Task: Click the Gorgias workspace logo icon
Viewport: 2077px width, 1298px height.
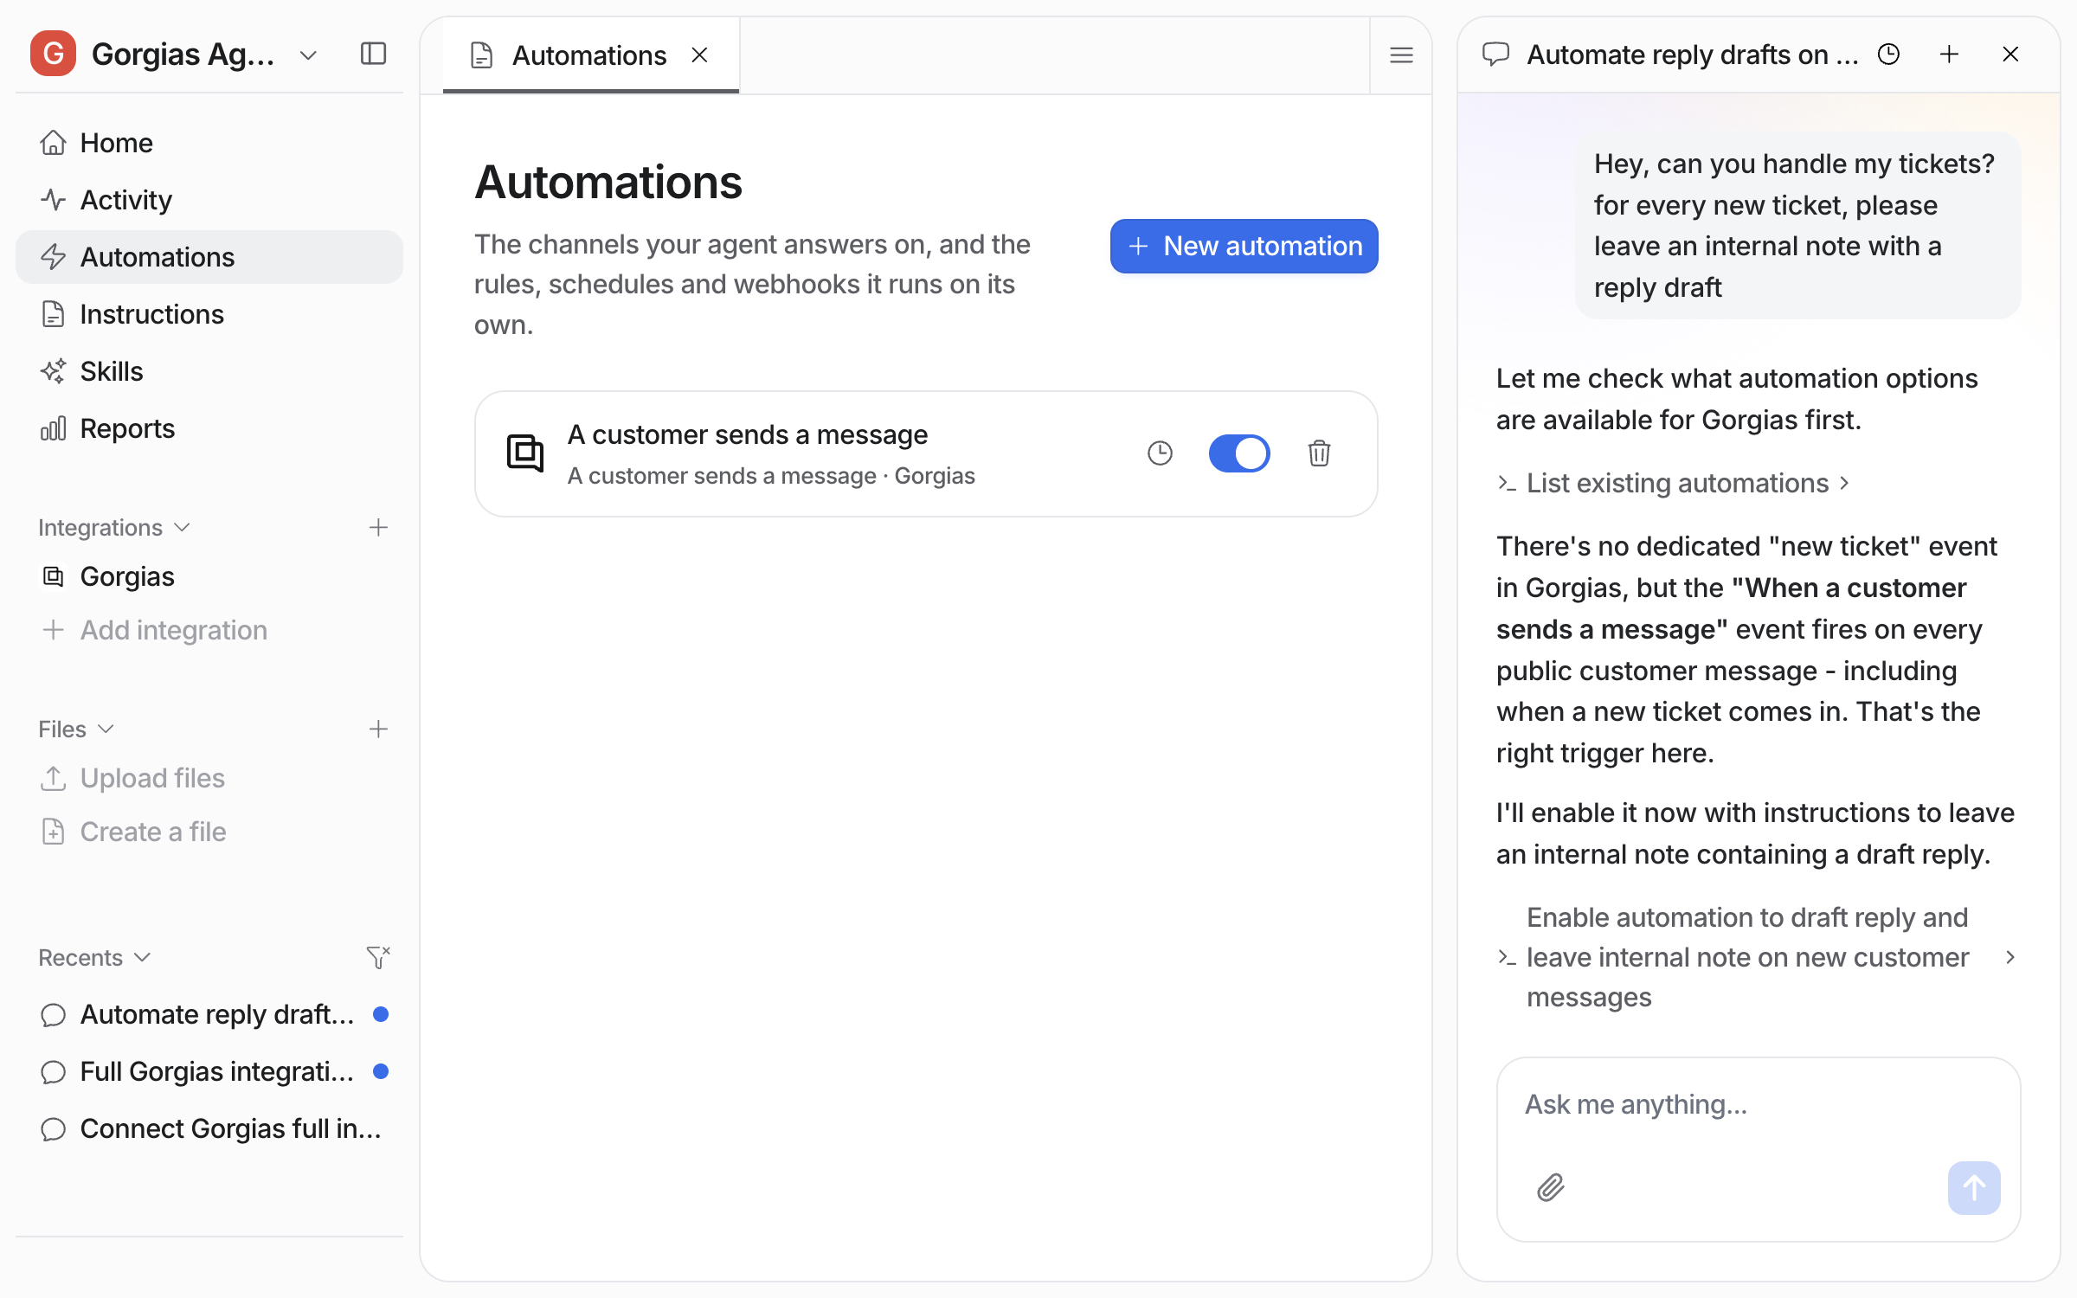Action: 53,54
